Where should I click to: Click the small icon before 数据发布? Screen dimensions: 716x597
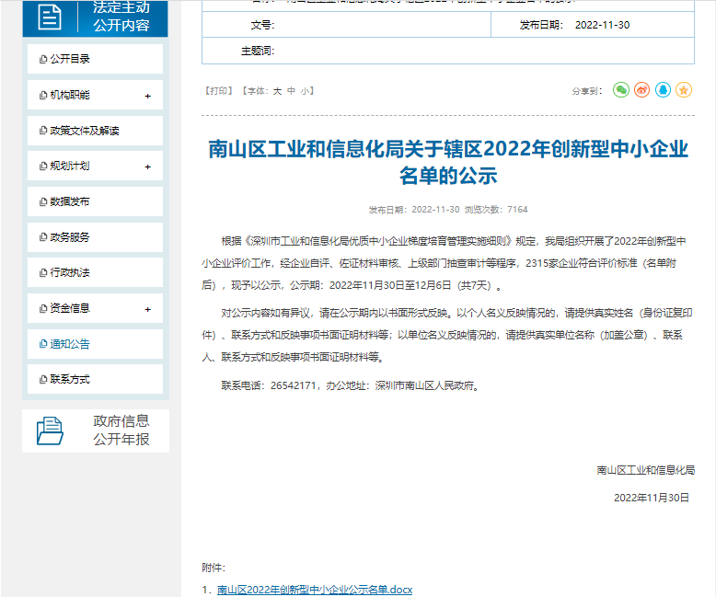click(x=43, y=201)
